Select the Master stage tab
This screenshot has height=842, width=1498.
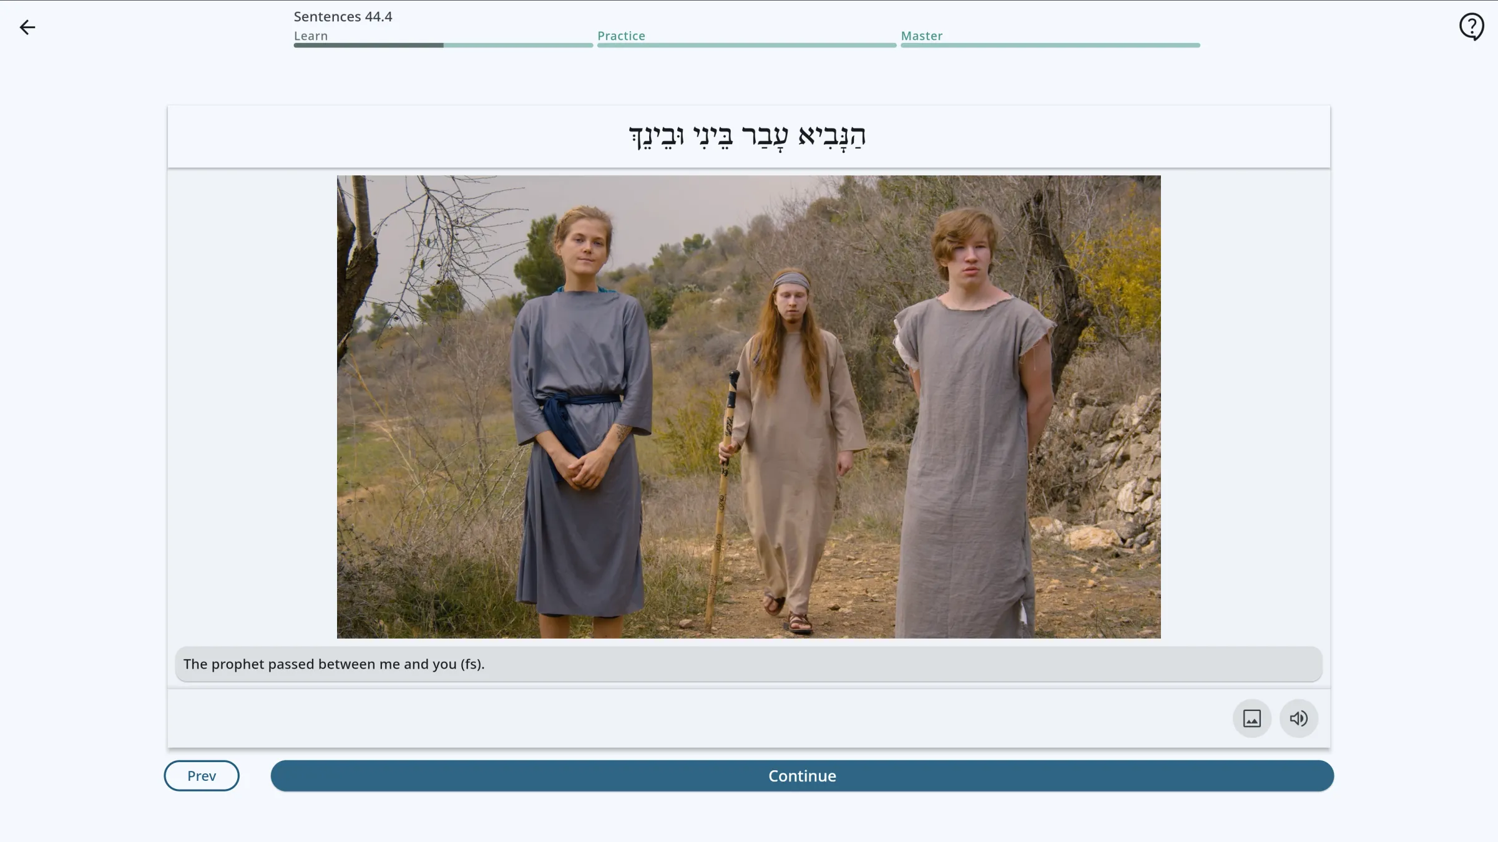click(x=921, y=36)
